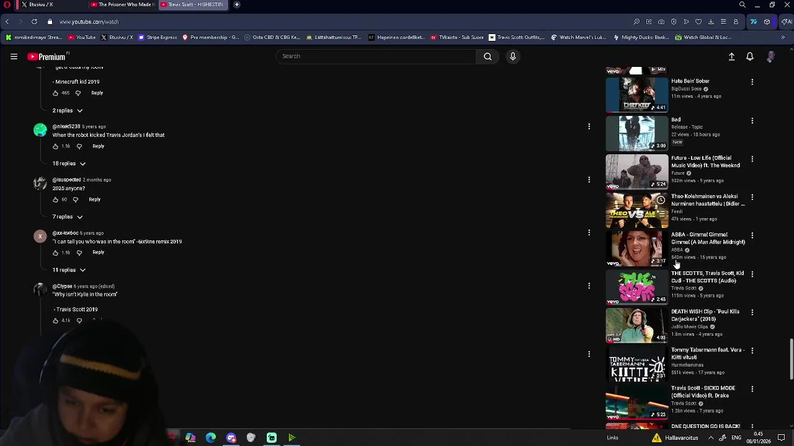
Task: Dislike the @nikek5238 robot kicked comment
Action: [x=79, y=146]
